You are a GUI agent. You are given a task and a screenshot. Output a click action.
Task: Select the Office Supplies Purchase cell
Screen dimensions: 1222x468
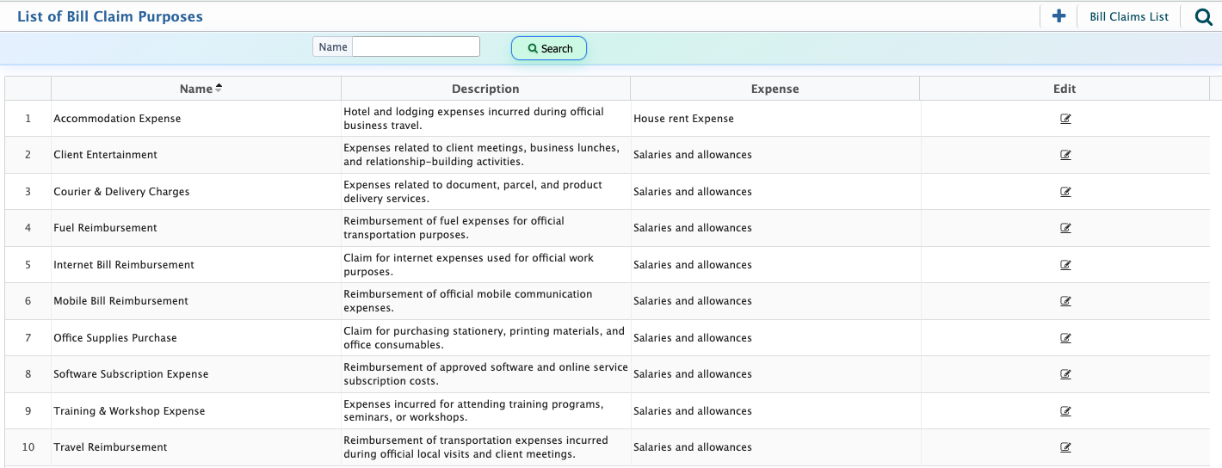pyautogui.click(x=196, y=338)
